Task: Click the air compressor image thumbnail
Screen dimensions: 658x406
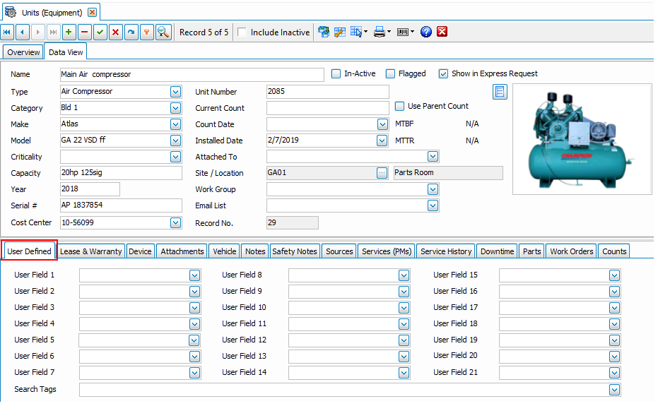Action: (x=582, y=139)
